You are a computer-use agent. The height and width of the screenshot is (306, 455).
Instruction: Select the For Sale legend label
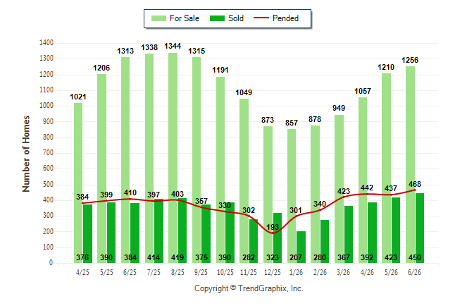coord(185,18)
